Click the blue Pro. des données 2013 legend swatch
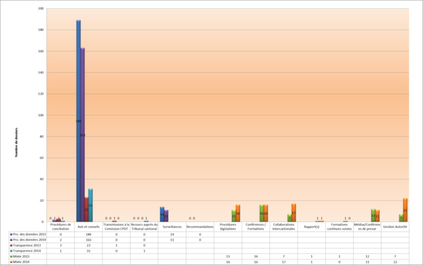 tap(10, 234)
